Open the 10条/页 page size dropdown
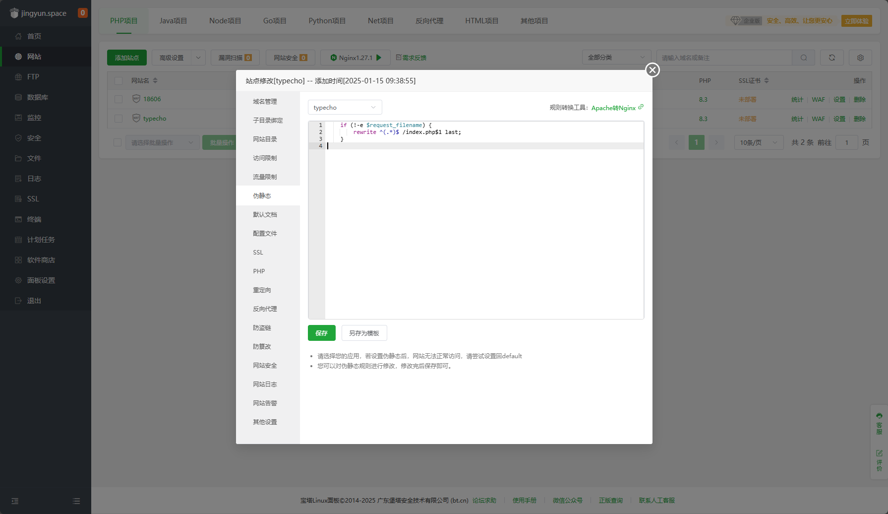Viewport: 888px width, 514px height. (x=758, y=142)
